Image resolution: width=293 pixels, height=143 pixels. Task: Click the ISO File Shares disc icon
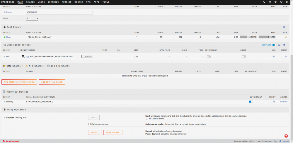click(48, 66)
